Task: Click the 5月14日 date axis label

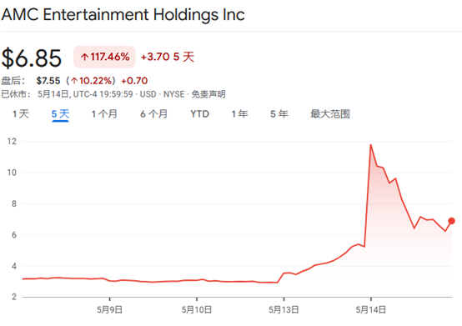Action: pyautogui.click(x=370, y=310)
